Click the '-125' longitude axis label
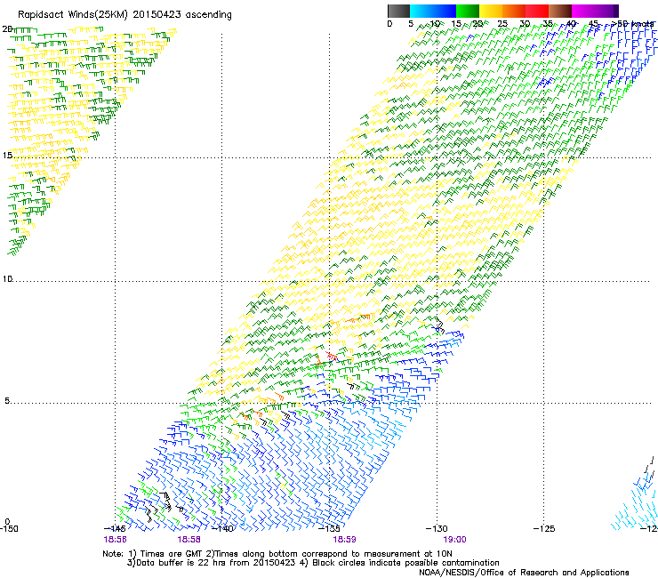The height and width of the screenshot is (578, 658). (544, 528)
